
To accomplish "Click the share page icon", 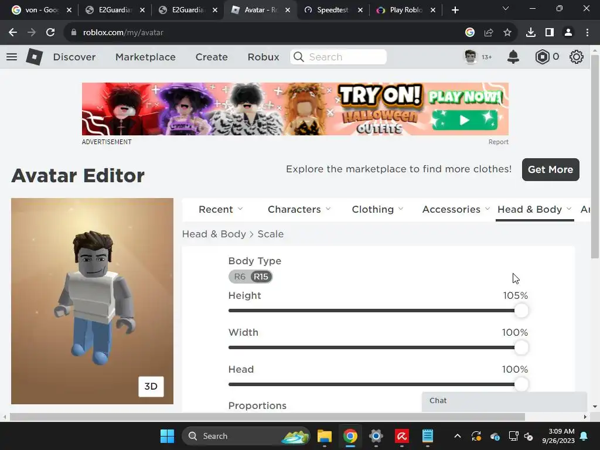I will [489, 33].
